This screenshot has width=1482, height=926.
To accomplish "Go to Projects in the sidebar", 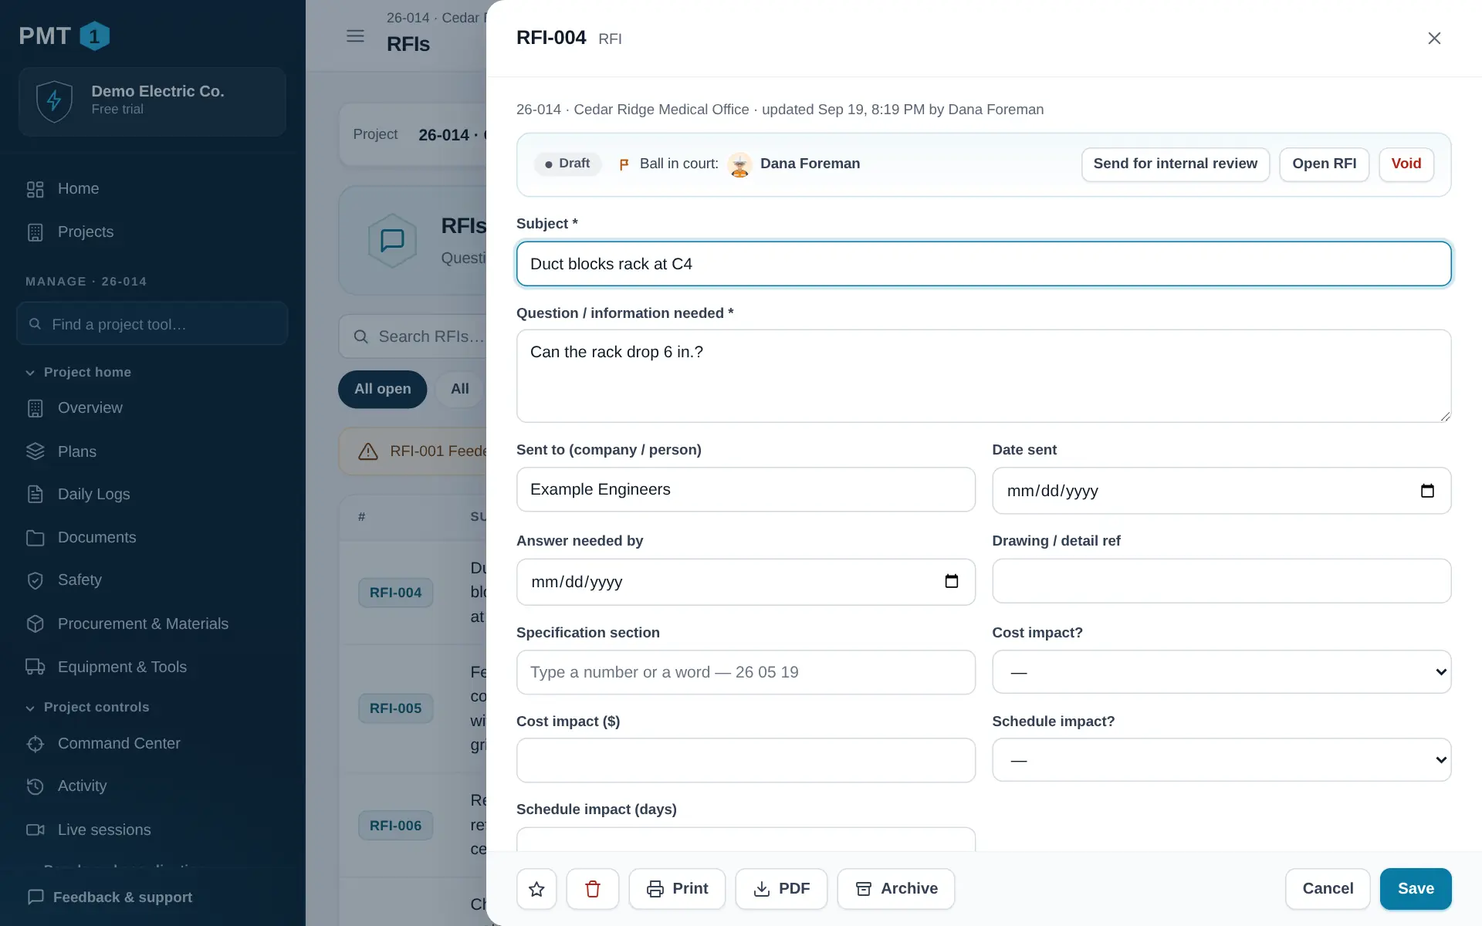I will (x=153, y=232).
